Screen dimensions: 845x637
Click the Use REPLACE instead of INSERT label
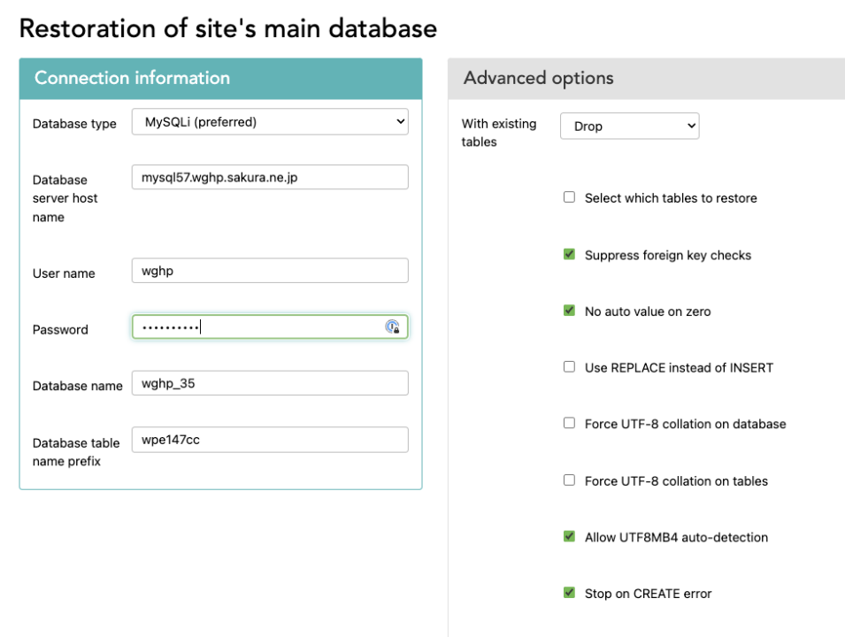pyautogui.click(x=679, y=367)
